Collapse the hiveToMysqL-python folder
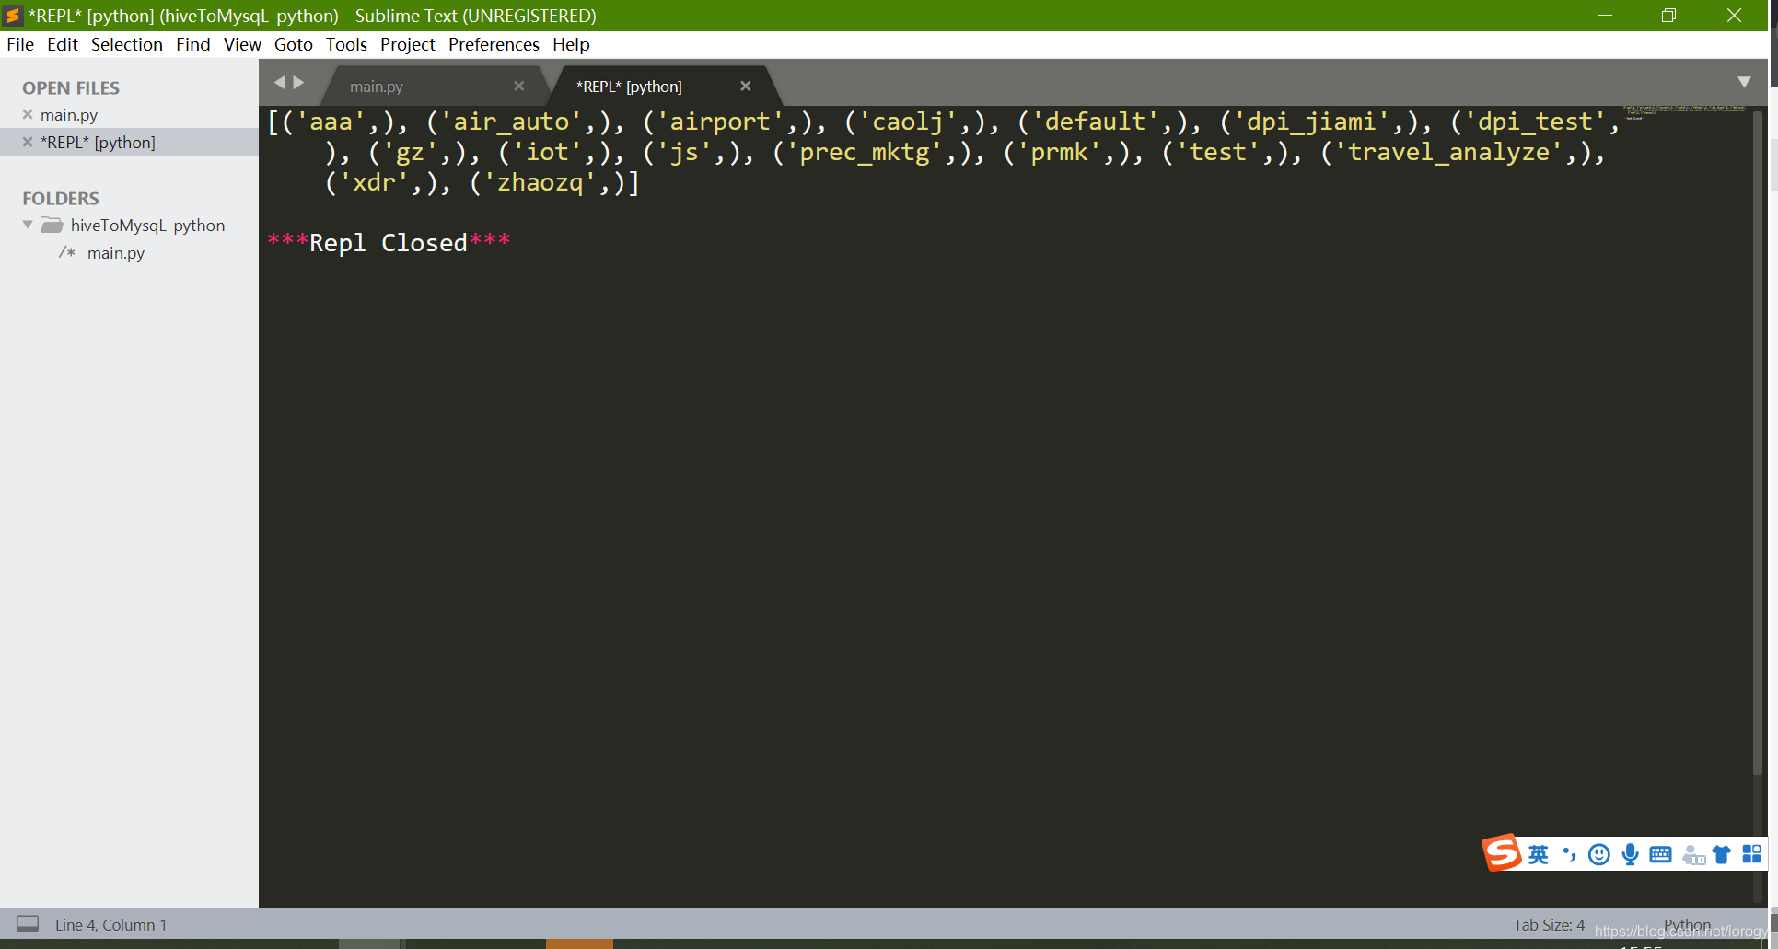This screenshot has height=949, width=1778. click(28, 225)
